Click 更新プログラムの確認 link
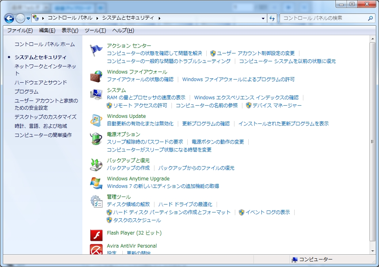 pyautogui.click(x=206, y=123)
